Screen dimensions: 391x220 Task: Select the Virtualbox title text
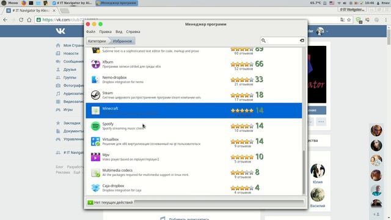click(x=111, y=139)
